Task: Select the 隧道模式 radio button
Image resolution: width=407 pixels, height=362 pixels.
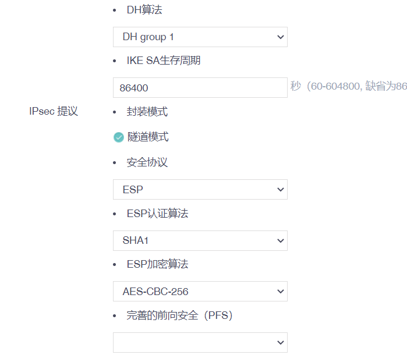Action: 119,137
